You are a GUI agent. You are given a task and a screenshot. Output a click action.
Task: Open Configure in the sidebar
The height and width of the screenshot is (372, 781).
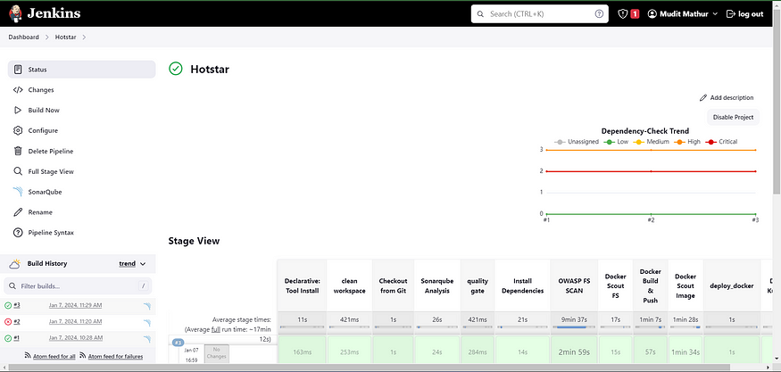(82, 130)
